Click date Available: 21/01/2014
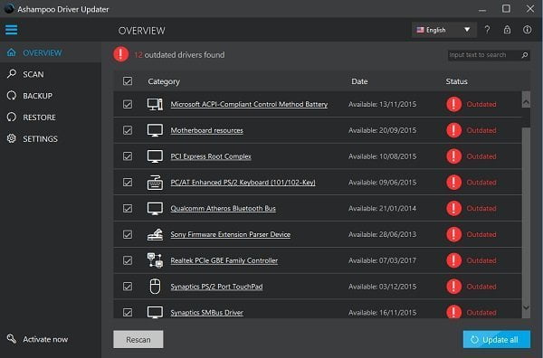The image size is (543, 358). pos(382,209)
